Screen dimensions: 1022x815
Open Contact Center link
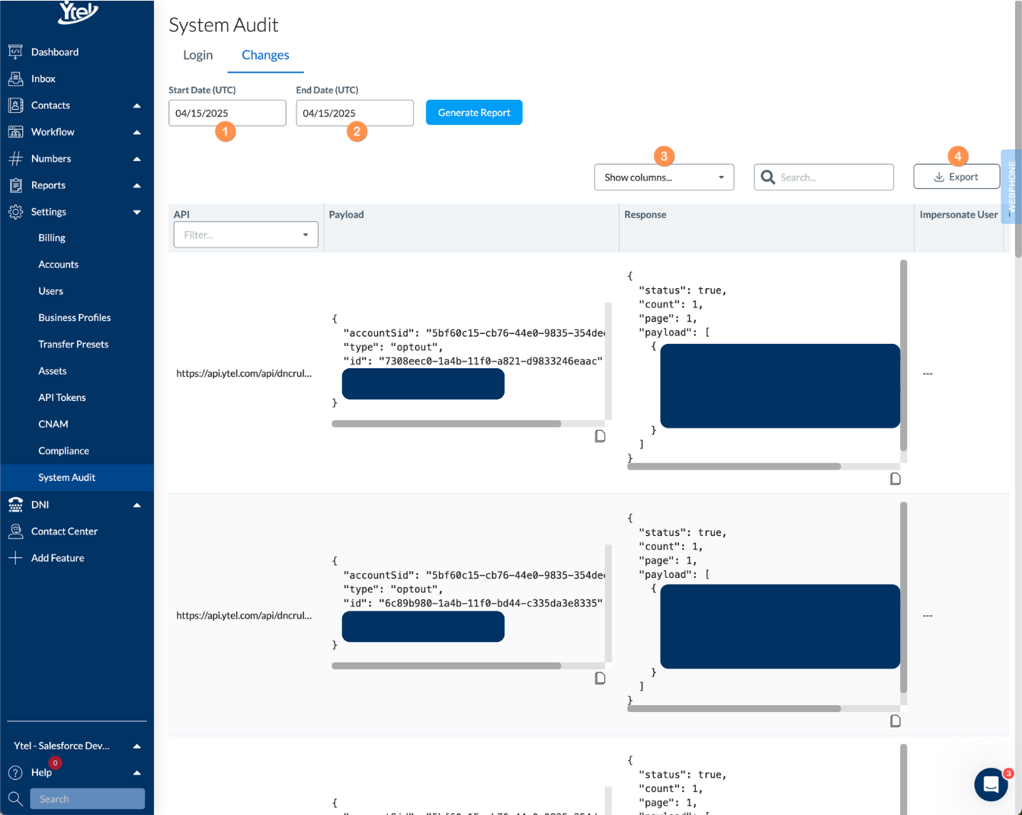(65, 531)
